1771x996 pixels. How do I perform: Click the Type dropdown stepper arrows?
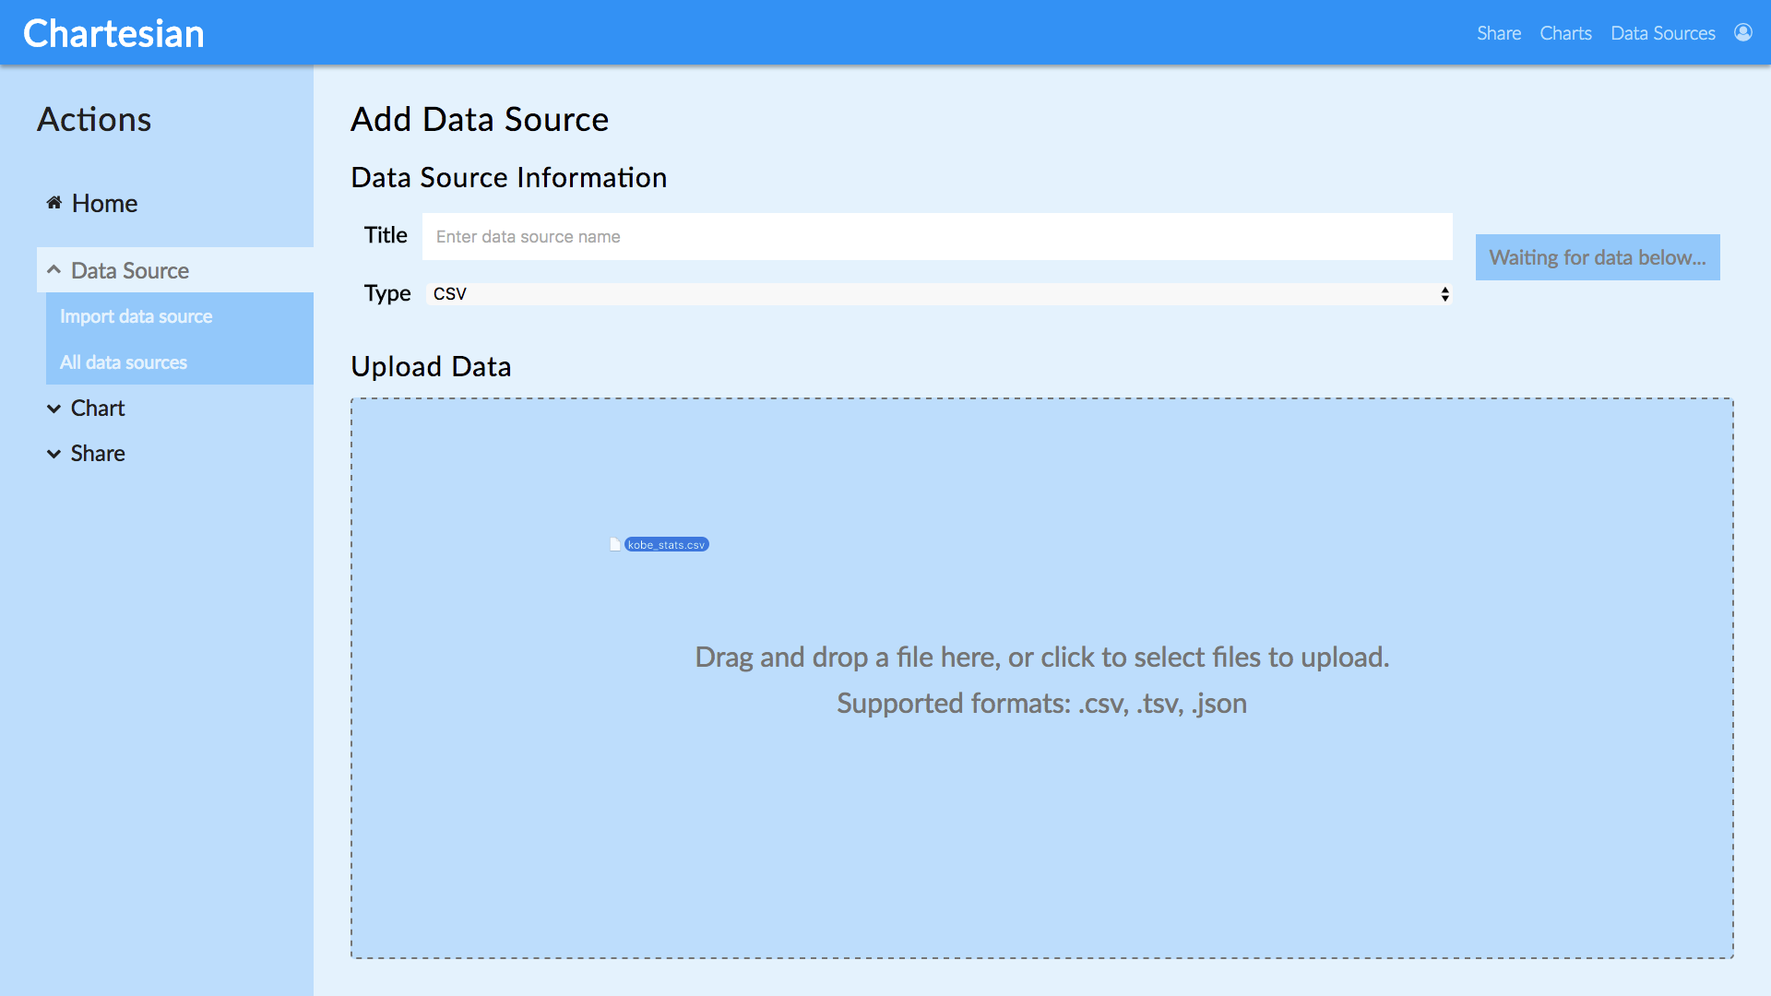(x=1444, y=293)
